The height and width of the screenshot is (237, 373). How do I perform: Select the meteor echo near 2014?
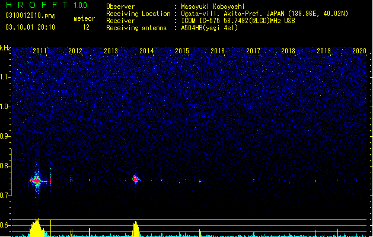tap(136, 179)
